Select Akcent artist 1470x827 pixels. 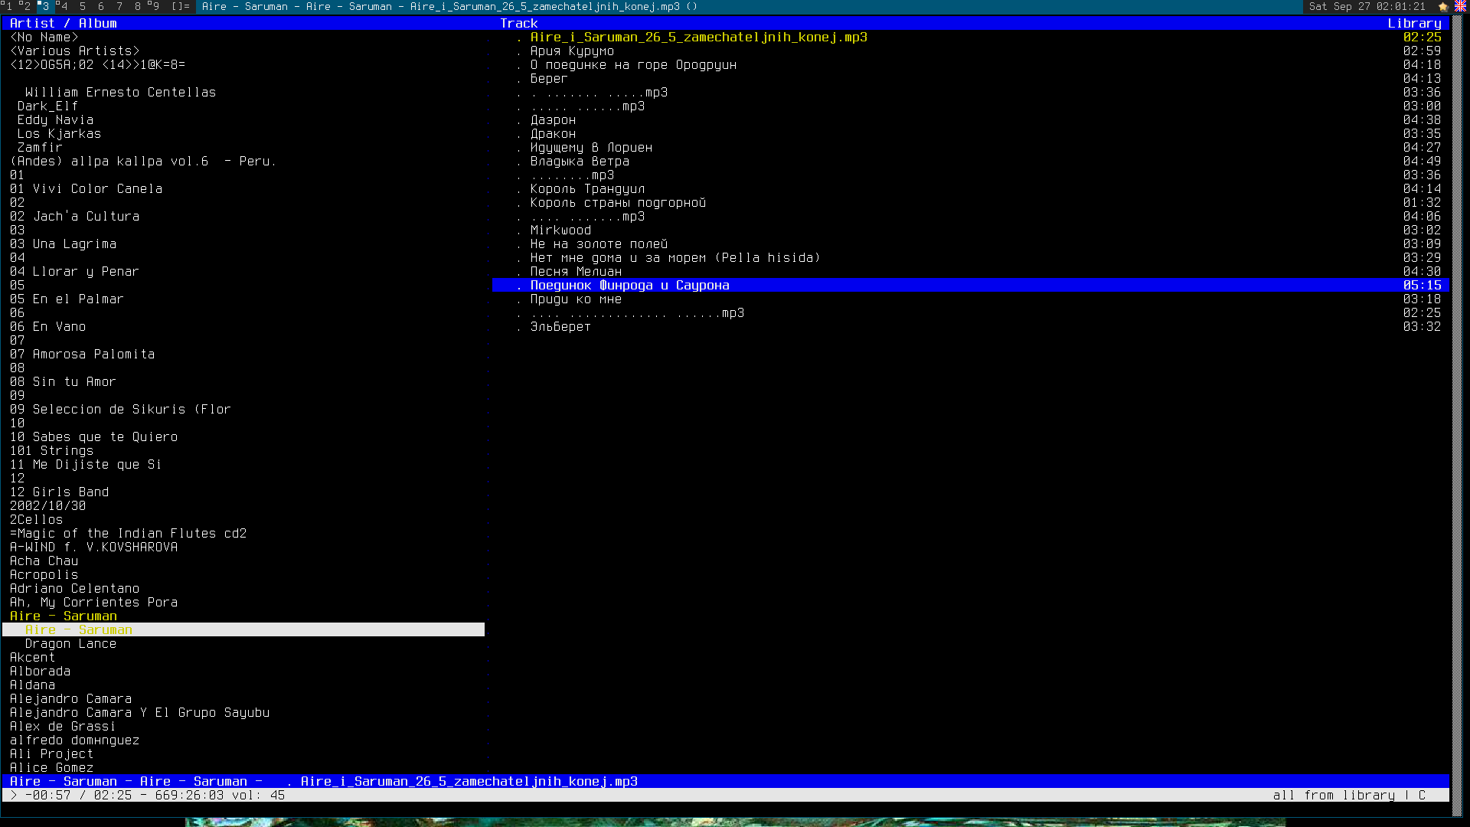tap(32, 658)
